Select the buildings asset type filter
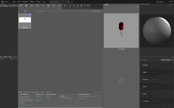174x108 pixels. tap(48, 6)
